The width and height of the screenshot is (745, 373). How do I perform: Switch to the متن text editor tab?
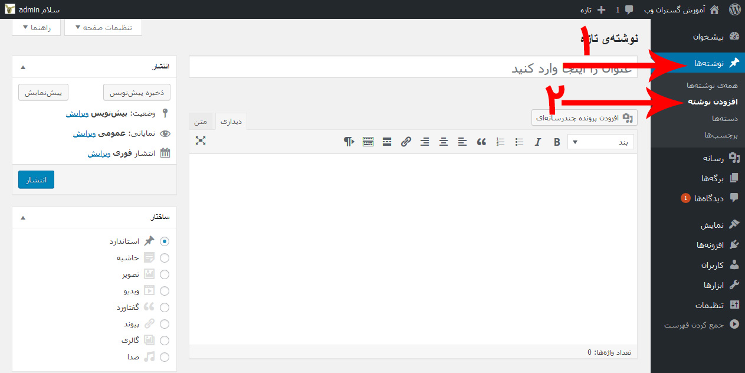tap(201, 122)
